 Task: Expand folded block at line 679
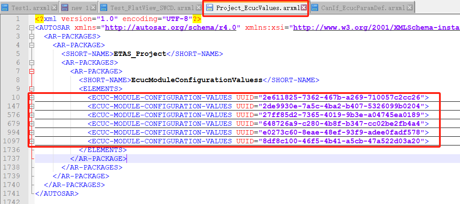(x=32, y=124)
